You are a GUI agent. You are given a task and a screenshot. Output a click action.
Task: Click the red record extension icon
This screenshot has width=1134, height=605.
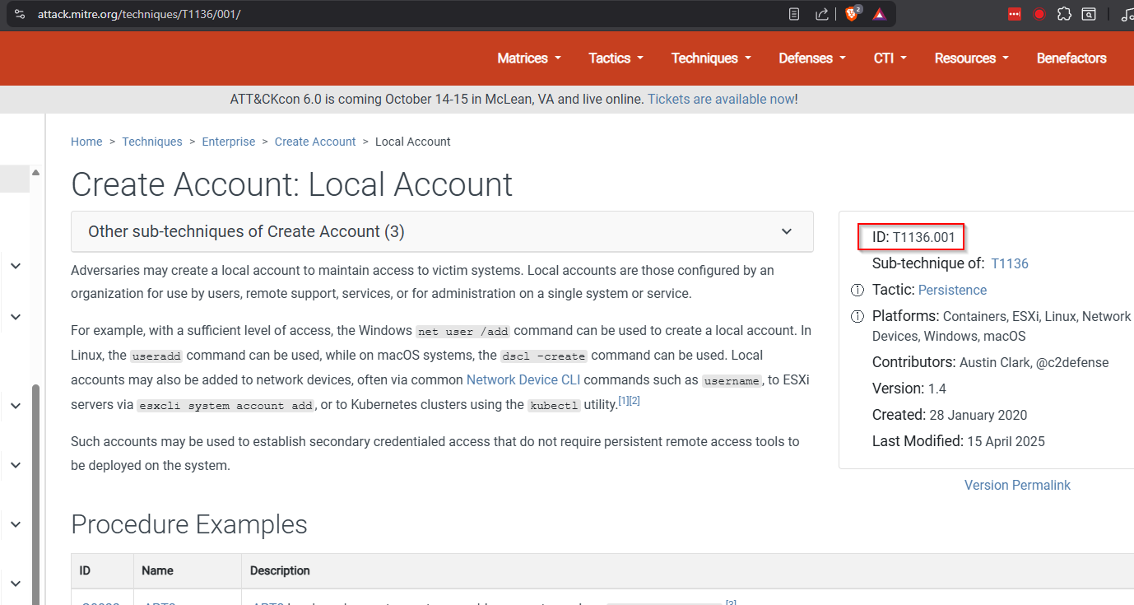1039,14
